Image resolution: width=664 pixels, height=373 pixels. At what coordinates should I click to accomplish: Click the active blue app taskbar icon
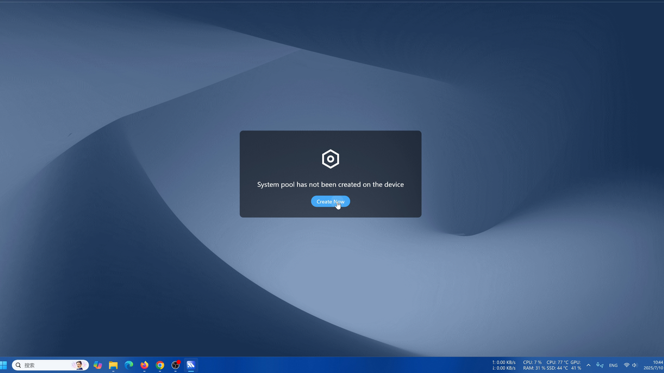(191, 365)
